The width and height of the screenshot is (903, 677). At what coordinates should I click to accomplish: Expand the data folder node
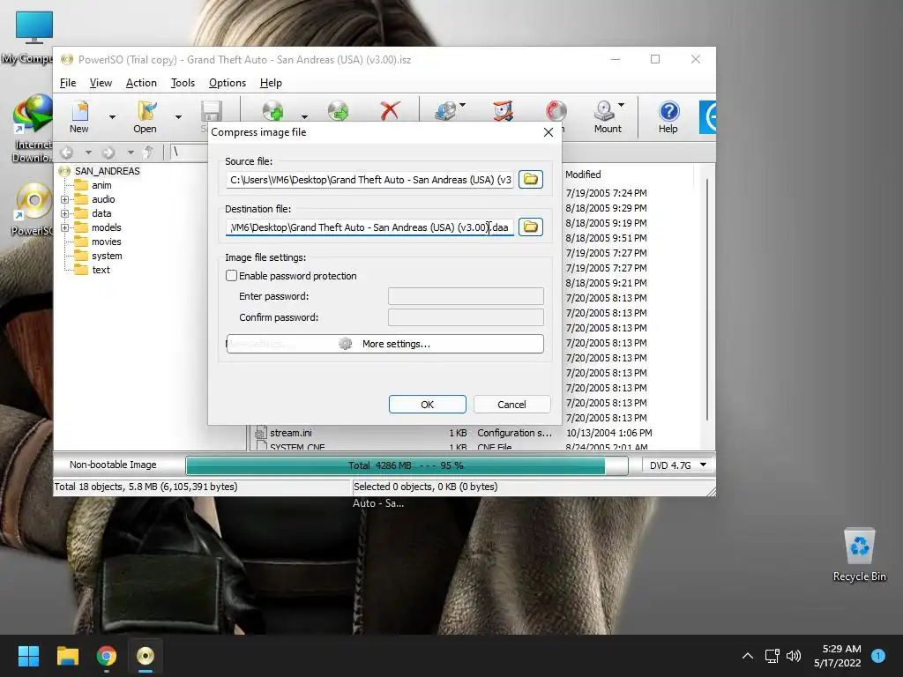[64, 213]
